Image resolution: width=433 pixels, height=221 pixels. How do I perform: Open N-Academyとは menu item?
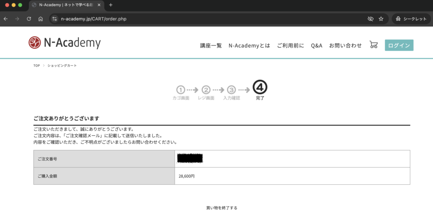click(x=249, y=46)
